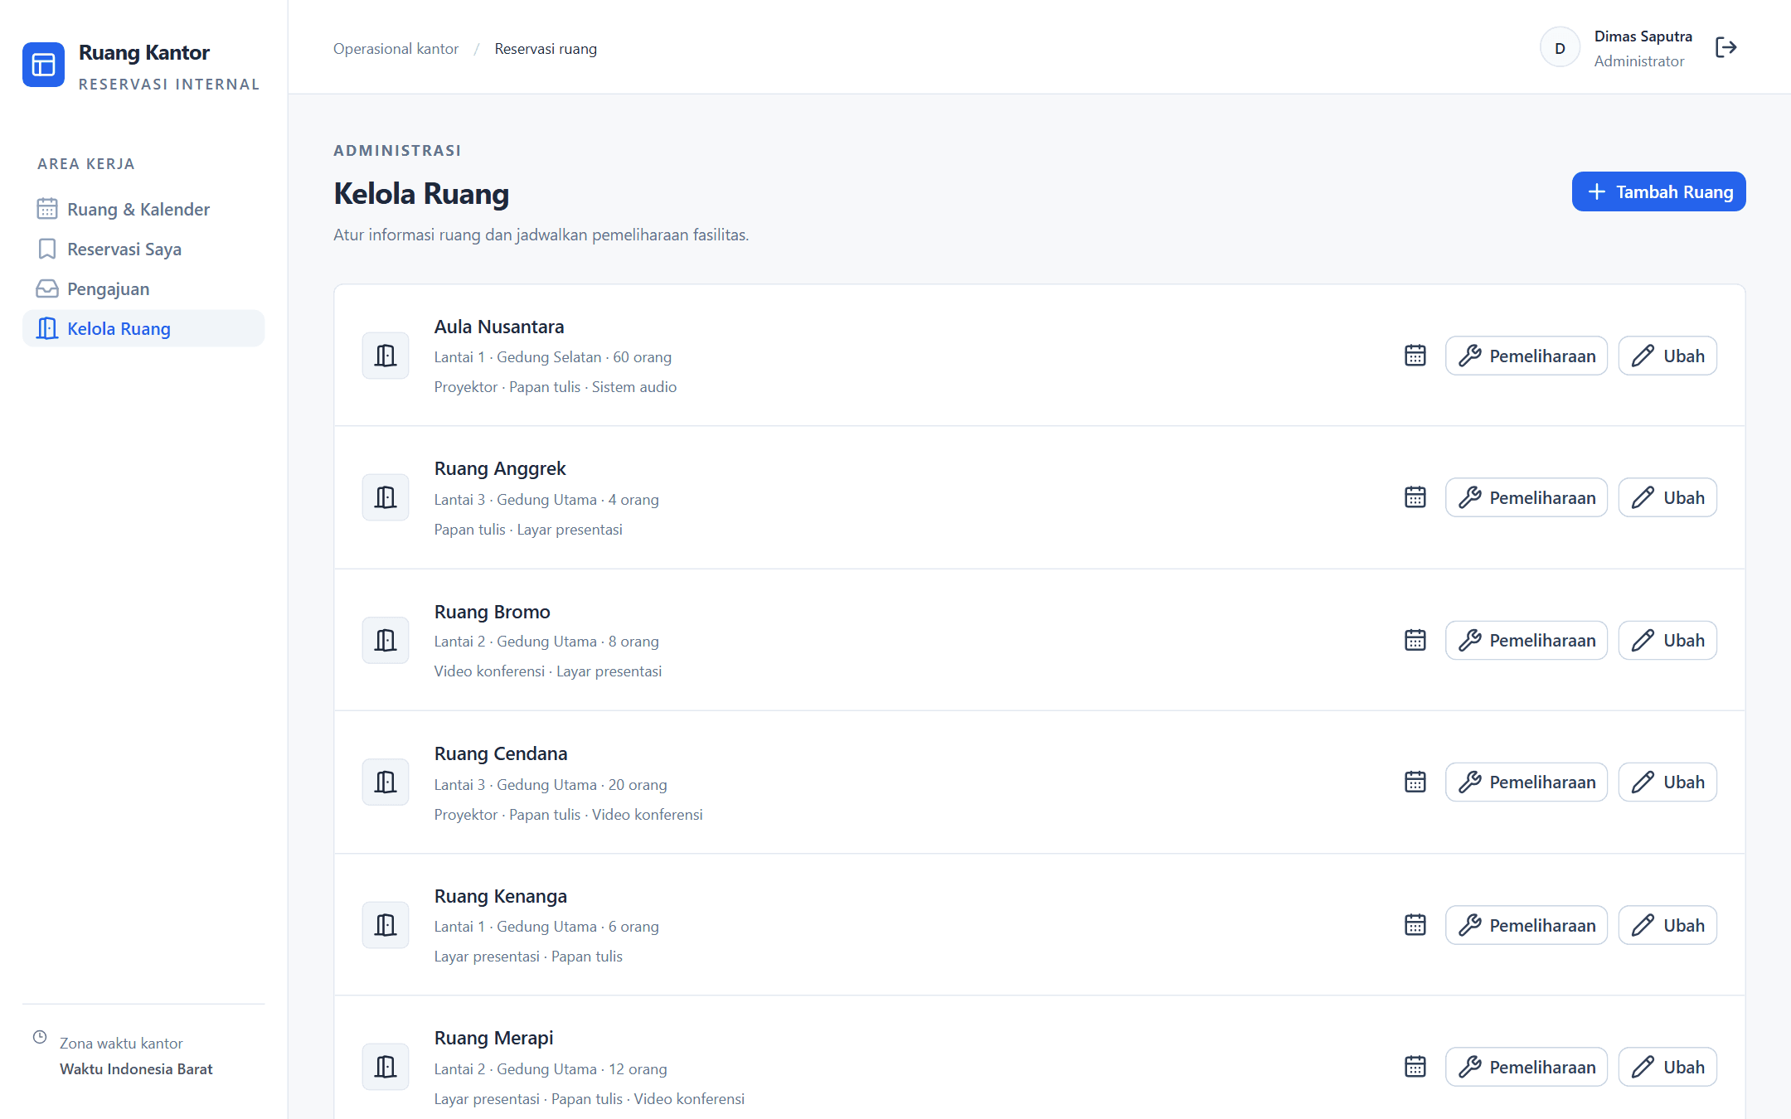The width and height of the screenshot is (1791, 1119).
Task: Click the clock icon beside Zona waktu kantor
Action: coord(40,1037)
